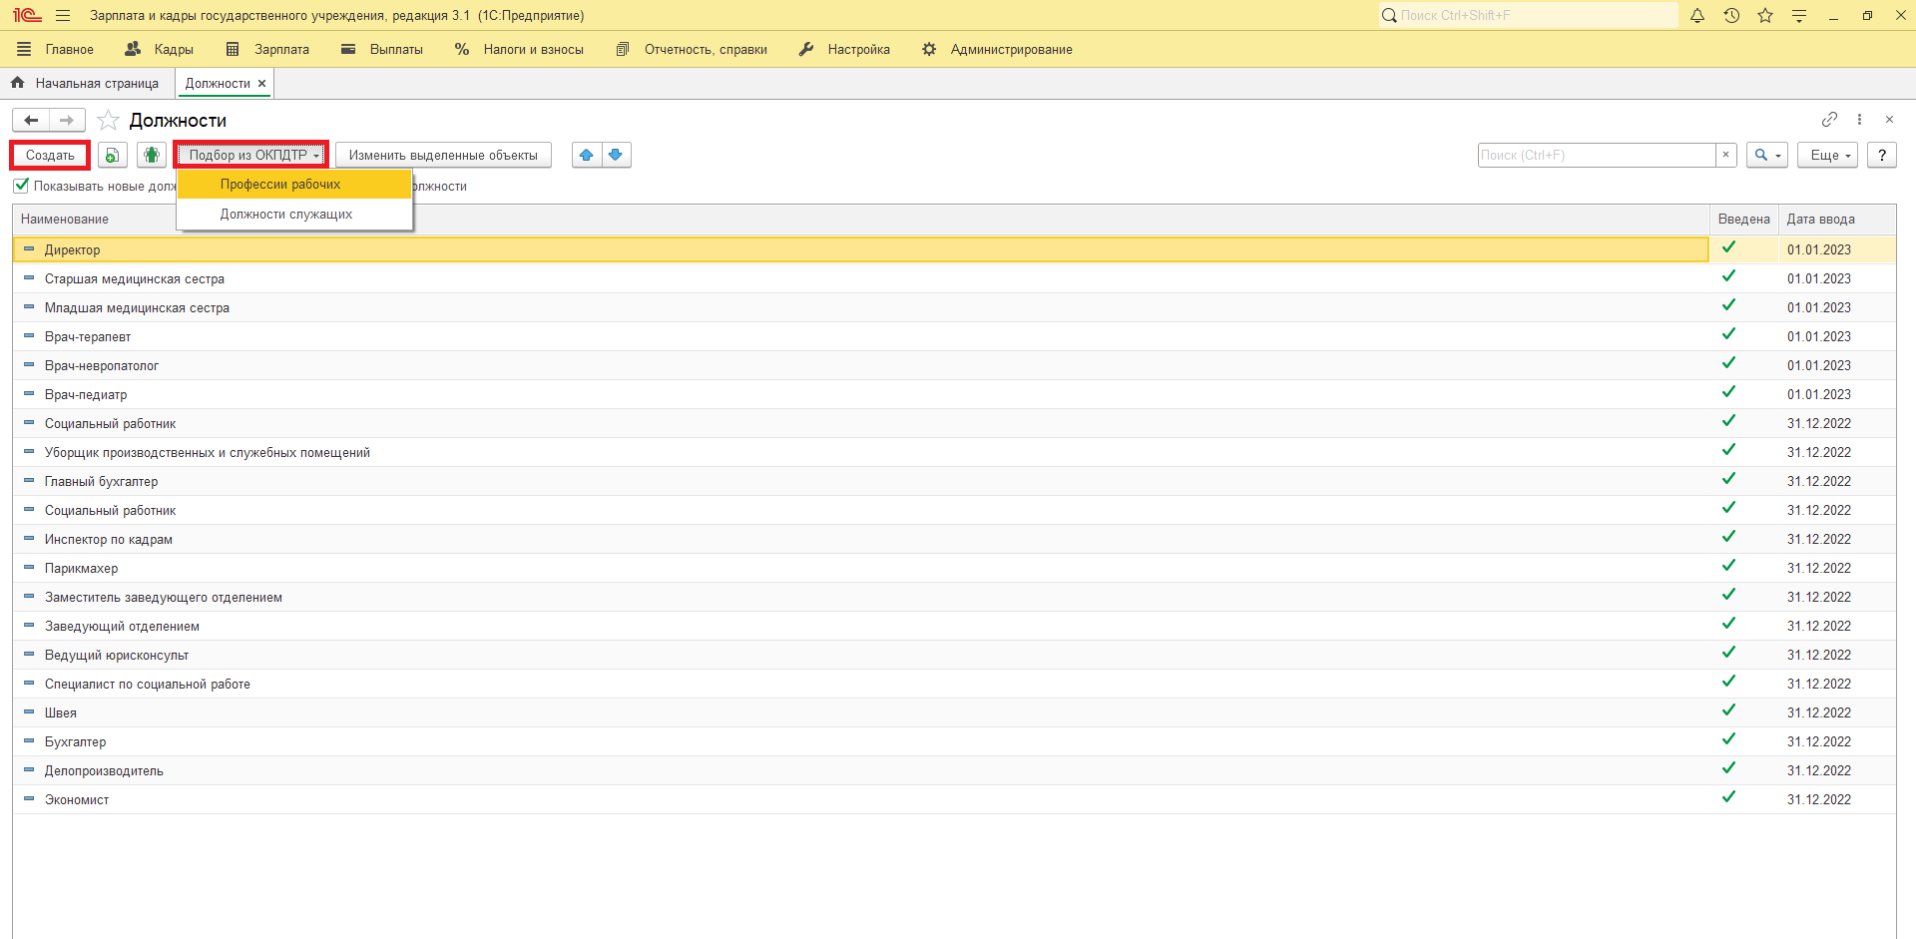Close the Должности form
This screenshot has height=939, width=1916.
(x=1889, y=120)
